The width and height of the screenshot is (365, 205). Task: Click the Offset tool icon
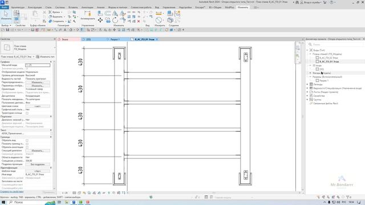tap(108, 14)
